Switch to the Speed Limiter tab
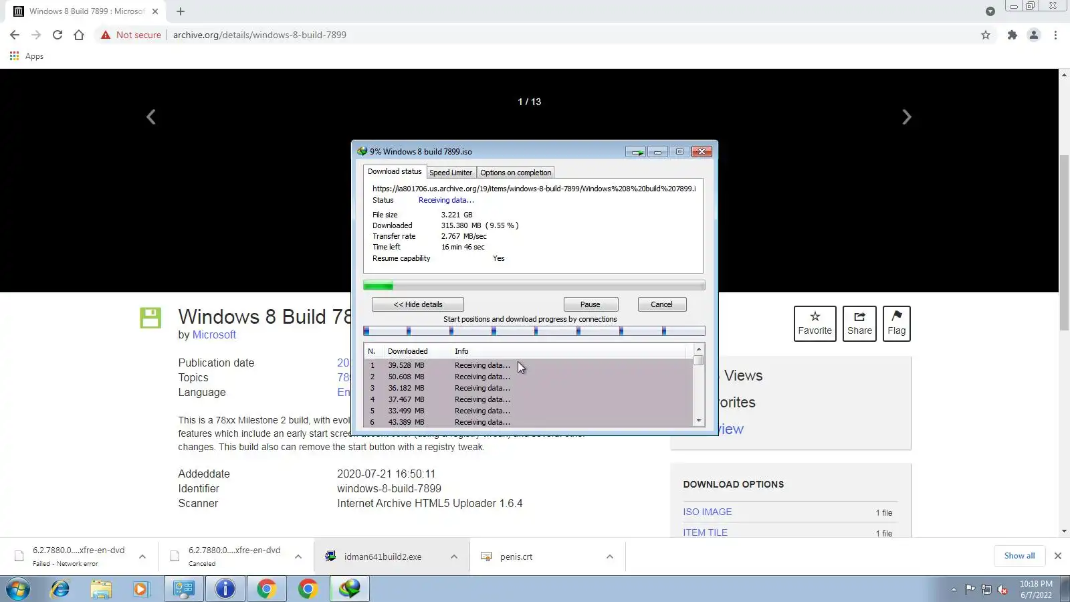The image size is (1070, 602). click(x=451, y=173)
